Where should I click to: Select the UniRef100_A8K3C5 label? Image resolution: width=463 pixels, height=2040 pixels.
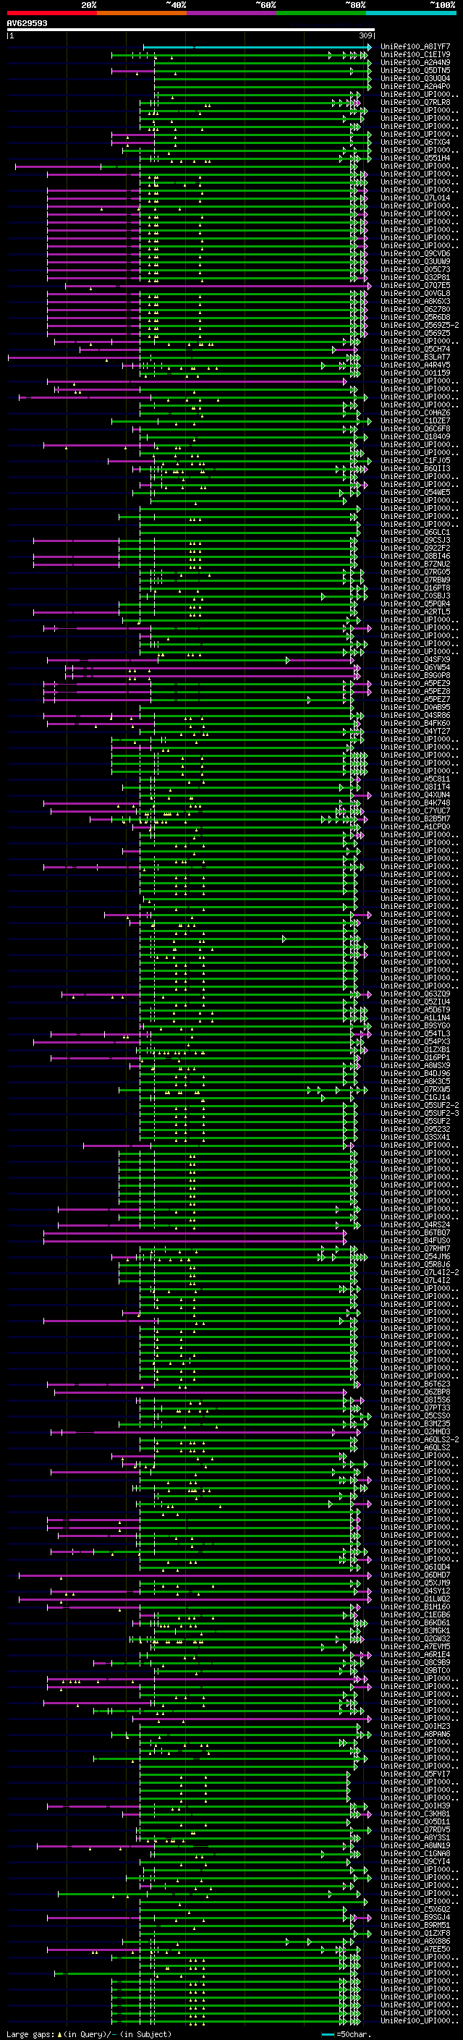point(415,1081)
